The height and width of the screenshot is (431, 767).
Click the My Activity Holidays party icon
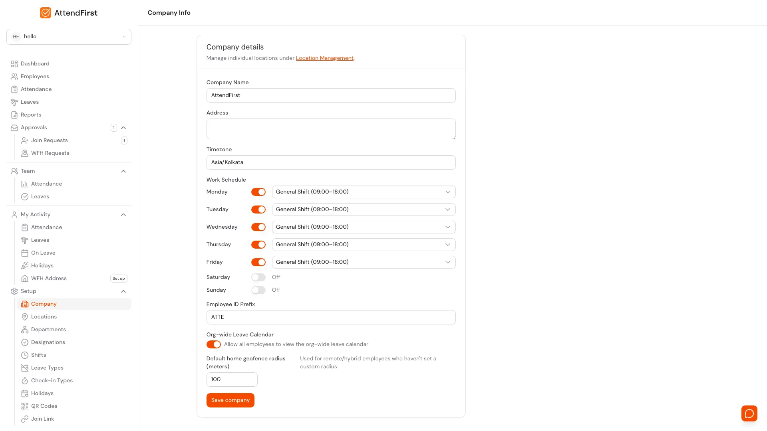[x=25, y=266]
